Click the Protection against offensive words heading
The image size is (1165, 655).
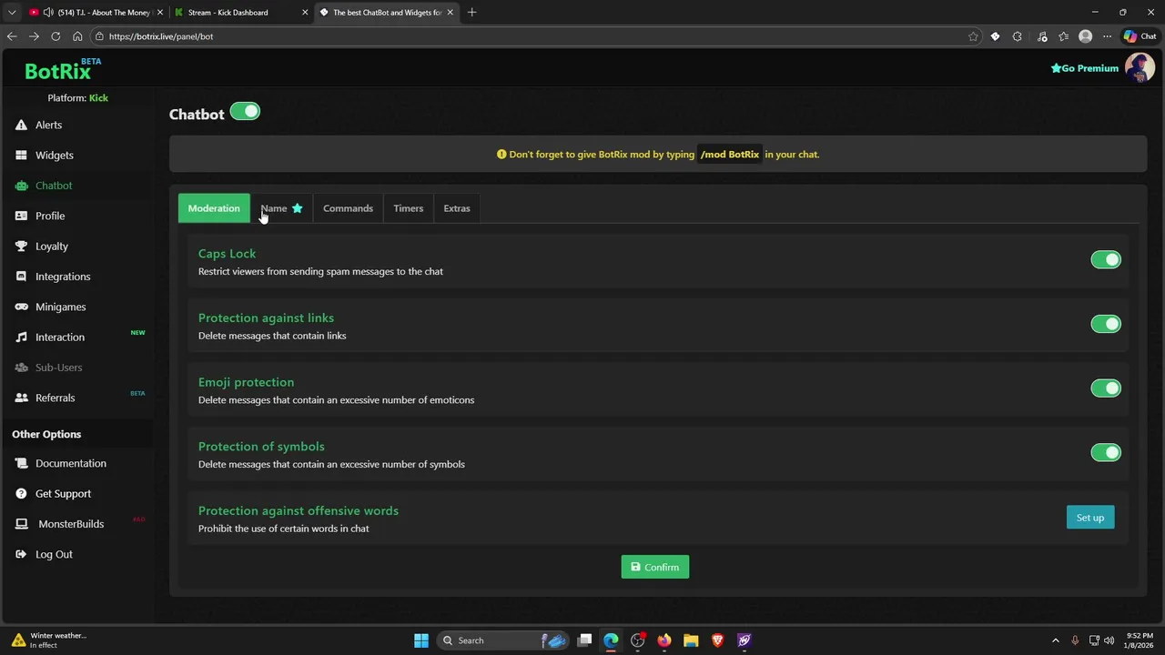click(x=299, y=511)
